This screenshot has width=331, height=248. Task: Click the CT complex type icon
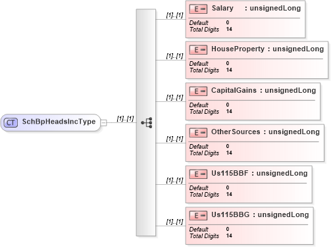[11, 122]
